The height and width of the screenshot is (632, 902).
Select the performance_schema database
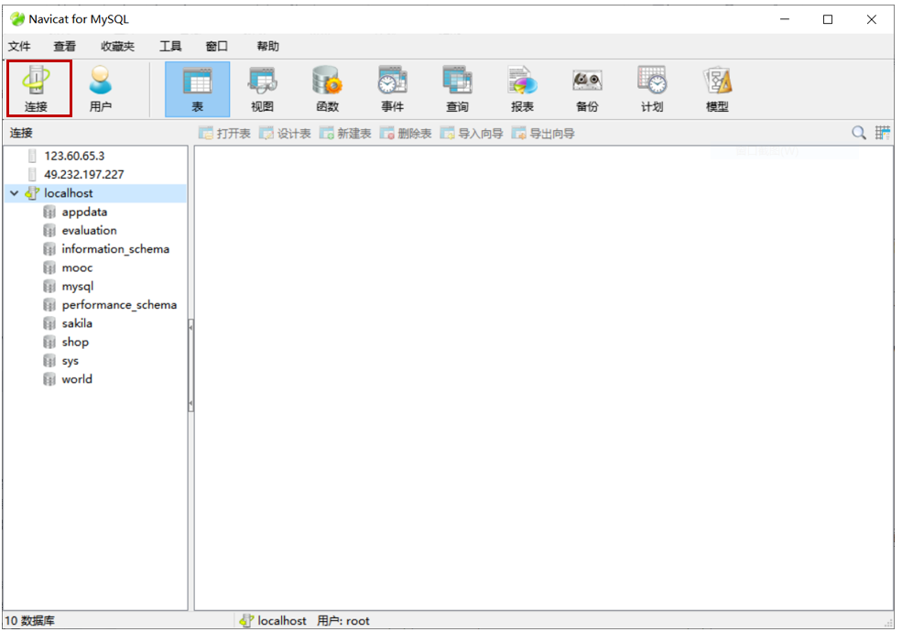pos(119,305)
